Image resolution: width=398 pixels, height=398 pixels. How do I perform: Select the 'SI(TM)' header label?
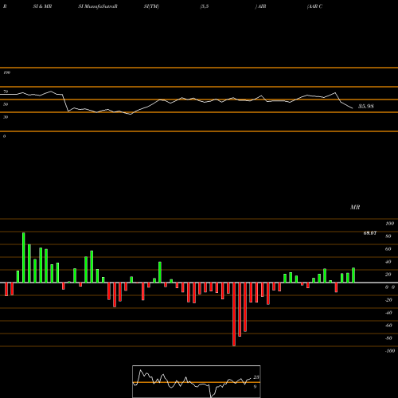(x=151, y=6)
